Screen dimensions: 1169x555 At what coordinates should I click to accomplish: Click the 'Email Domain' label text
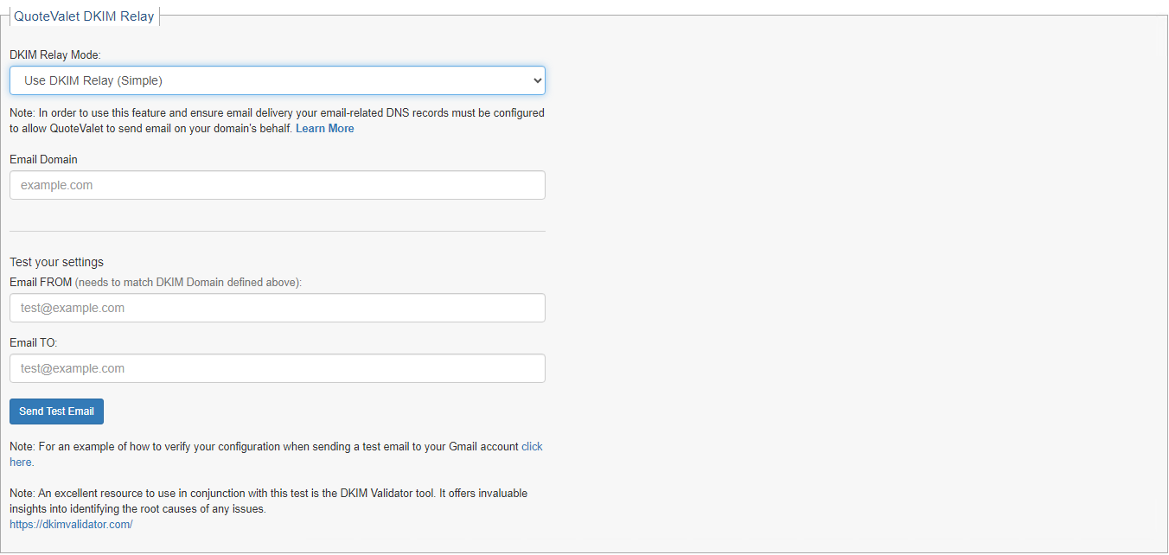[43, 160]
